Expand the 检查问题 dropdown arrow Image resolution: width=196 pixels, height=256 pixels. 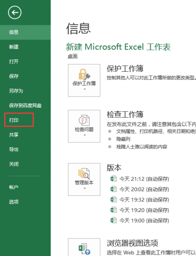84,135
